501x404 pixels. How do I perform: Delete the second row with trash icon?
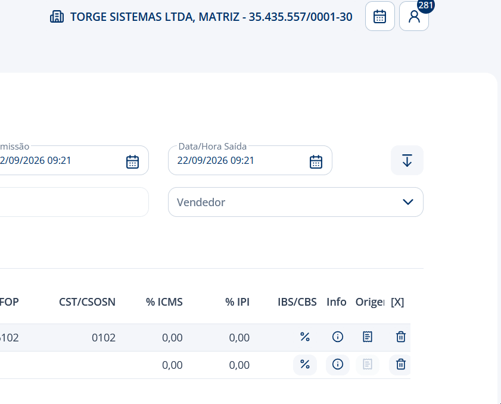click(x=400, y=365)
